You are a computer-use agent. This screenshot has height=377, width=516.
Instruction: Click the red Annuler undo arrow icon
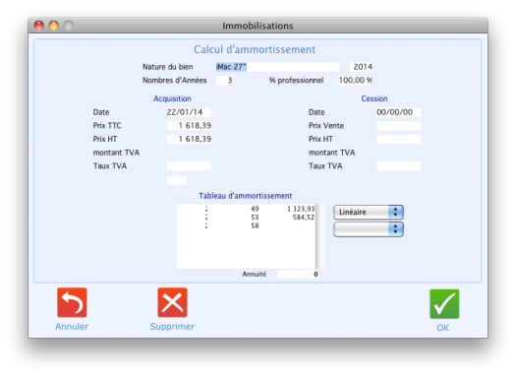tap(72, 302)
